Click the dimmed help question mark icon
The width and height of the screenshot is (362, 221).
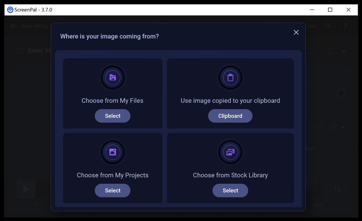click(345, 26)
